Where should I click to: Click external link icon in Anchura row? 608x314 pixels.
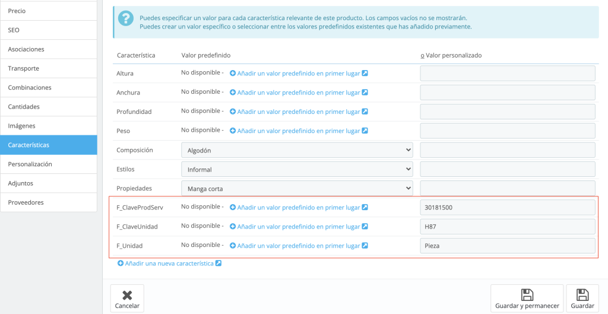365,92
